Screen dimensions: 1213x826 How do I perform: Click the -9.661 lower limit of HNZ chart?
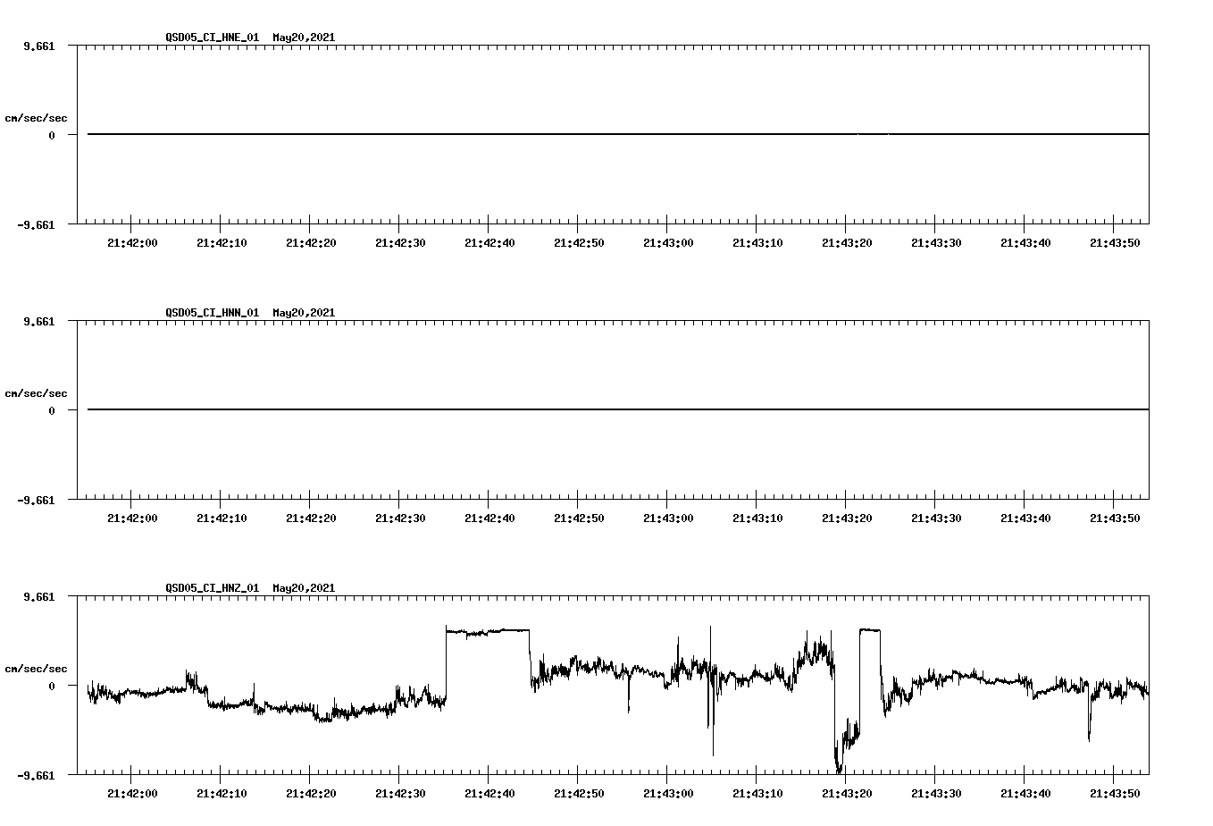point(37,775)
